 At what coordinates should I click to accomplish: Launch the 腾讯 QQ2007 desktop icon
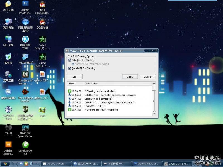[x=42, y=4]
